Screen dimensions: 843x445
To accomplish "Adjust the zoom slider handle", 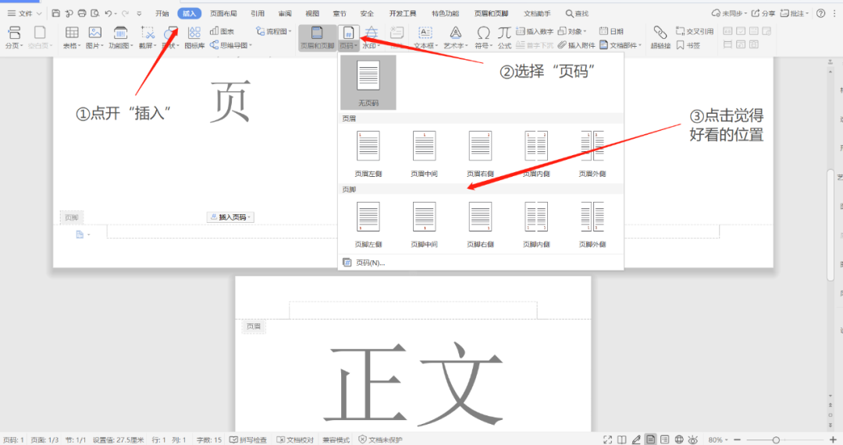I will (777, 440).
